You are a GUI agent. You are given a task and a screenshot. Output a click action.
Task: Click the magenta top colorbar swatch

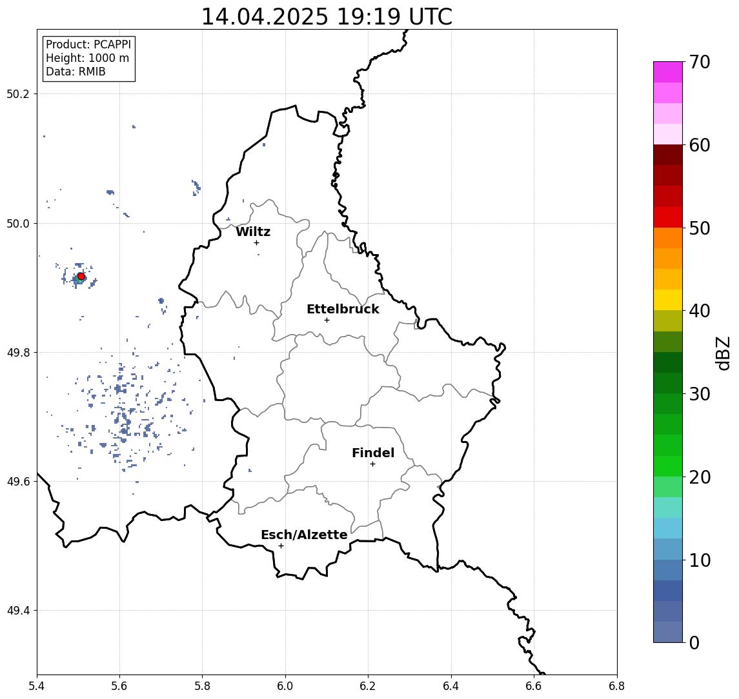[x=668, y=72]
